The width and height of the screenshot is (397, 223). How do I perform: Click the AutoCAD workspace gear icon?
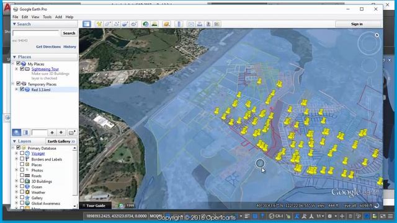[x=329, y=216]
